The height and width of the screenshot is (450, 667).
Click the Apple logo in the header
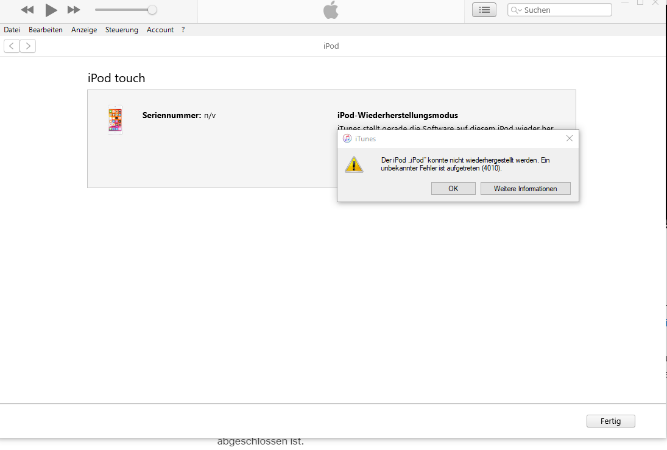(331, 10)
